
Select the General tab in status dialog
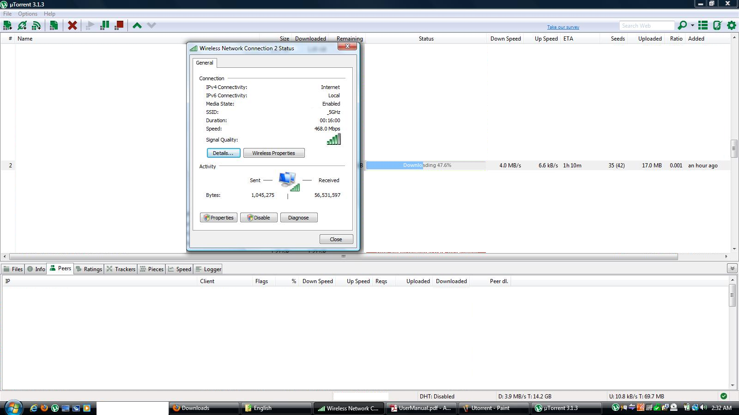205,63
